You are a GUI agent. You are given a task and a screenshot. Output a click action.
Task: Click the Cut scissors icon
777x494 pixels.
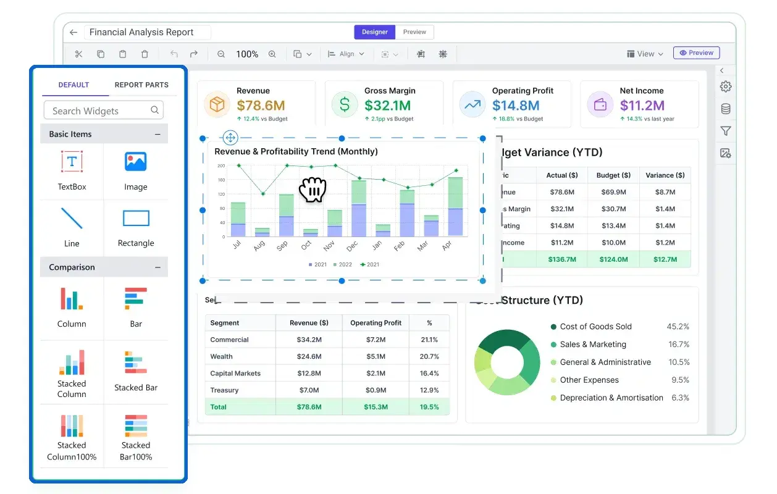click(78, 54)
